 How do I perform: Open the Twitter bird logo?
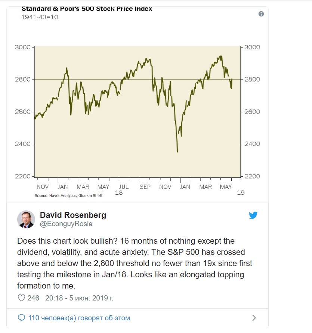click(253, 215)
